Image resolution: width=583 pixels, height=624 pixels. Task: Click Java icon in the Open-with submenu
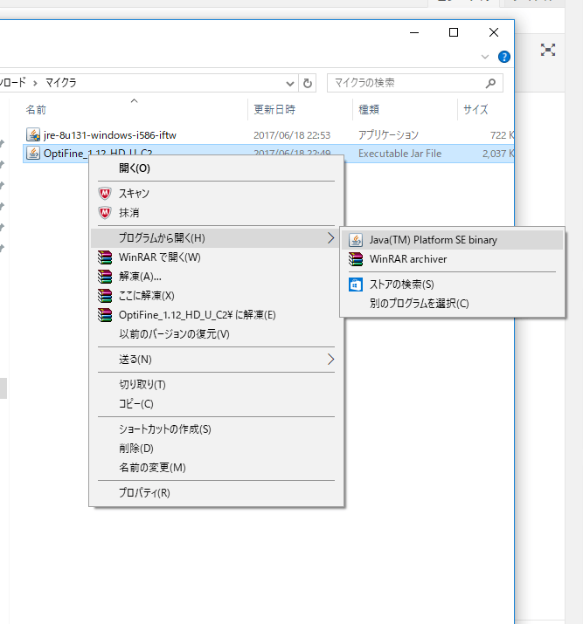click(356, 240)
